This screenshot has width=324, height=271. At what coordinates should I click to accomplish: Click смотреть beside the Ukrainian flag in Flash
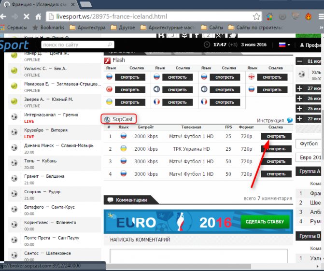130,102
